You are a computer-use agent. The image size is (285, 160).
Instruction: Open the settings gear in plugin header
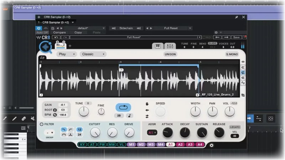216,32
